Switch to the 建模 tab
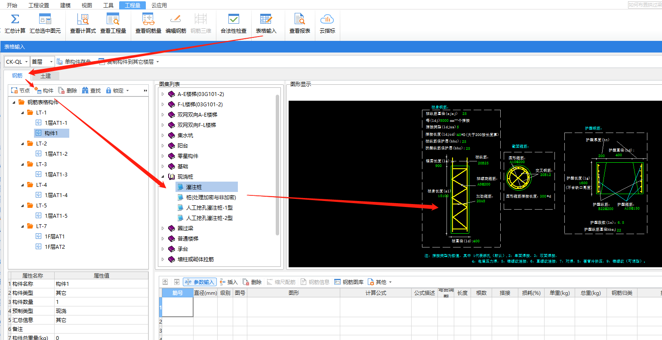 coord(65,5)
